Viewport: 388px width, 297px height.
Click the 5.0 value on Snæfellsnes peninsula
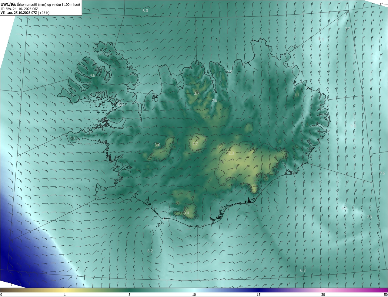tap(72, 138)
